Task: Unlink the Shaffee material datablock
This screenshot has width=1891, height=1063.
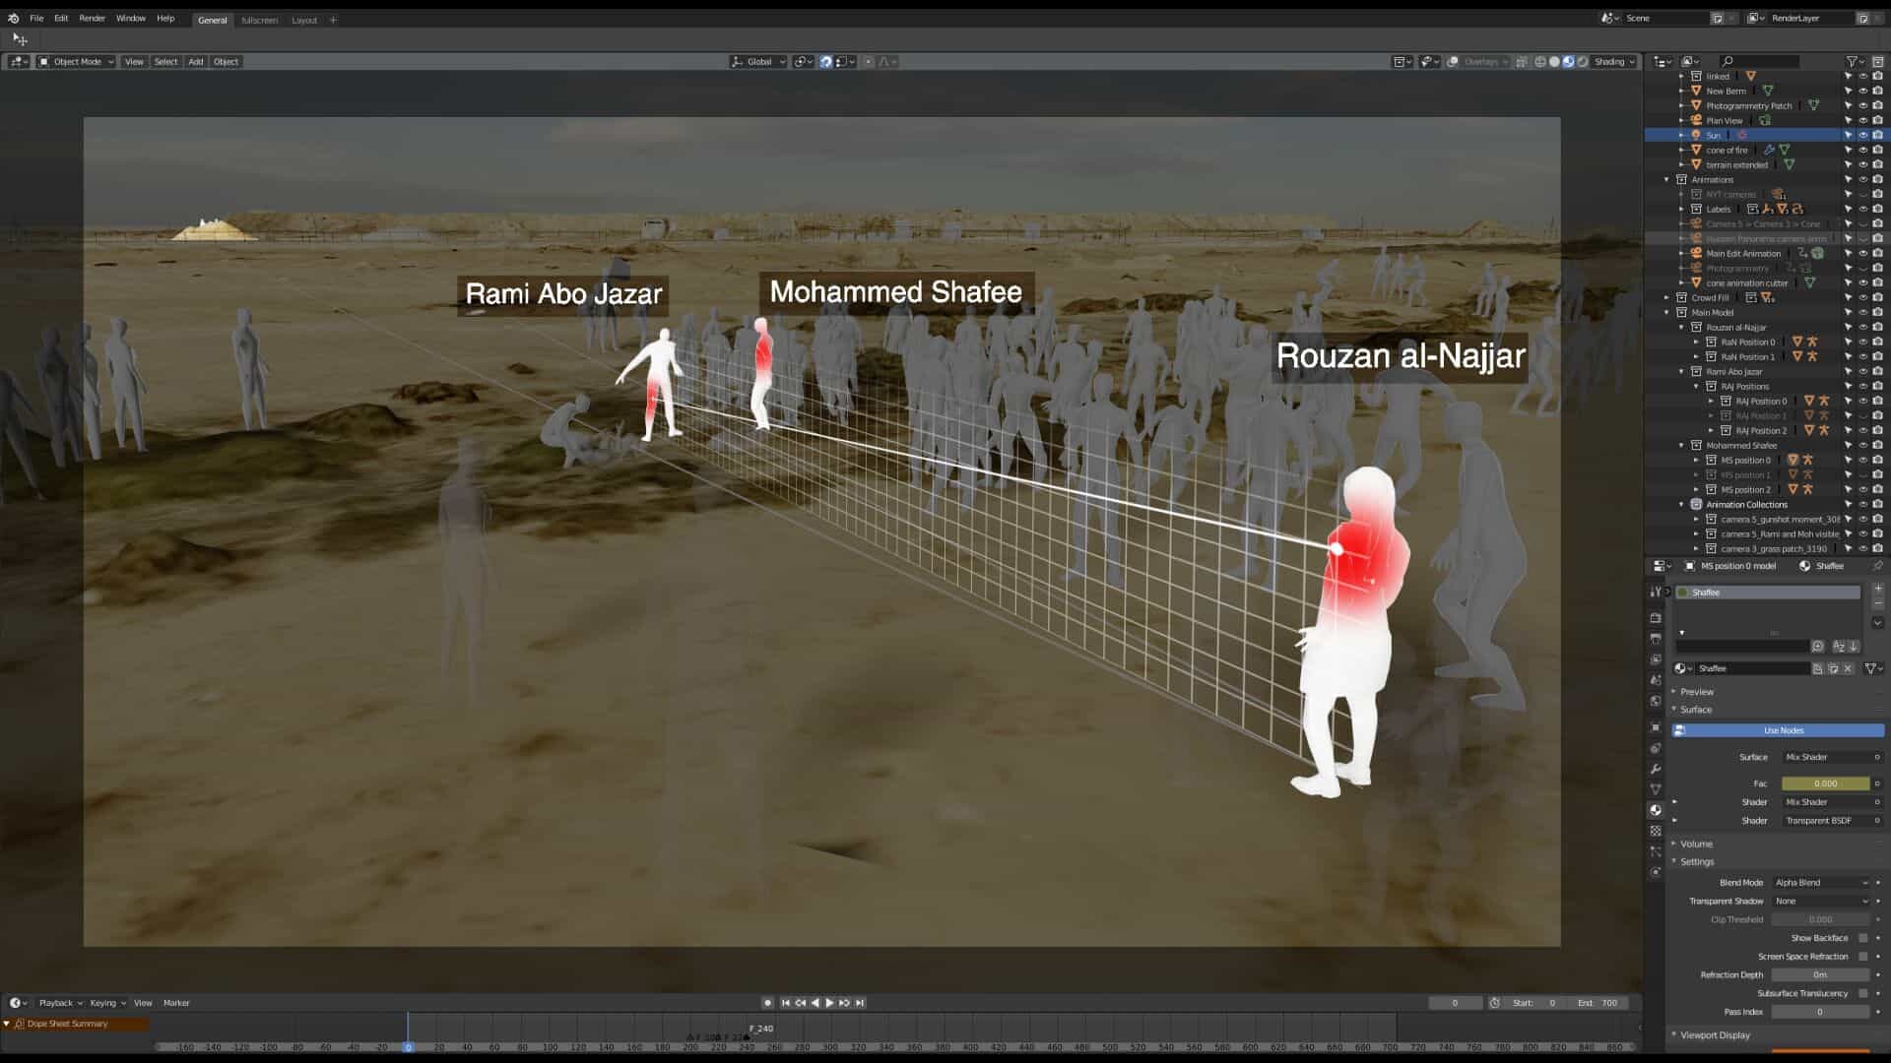Action: point(1849,668)
